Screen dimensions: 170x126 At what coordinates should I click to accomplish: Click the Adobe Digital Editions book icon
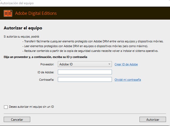8,13
